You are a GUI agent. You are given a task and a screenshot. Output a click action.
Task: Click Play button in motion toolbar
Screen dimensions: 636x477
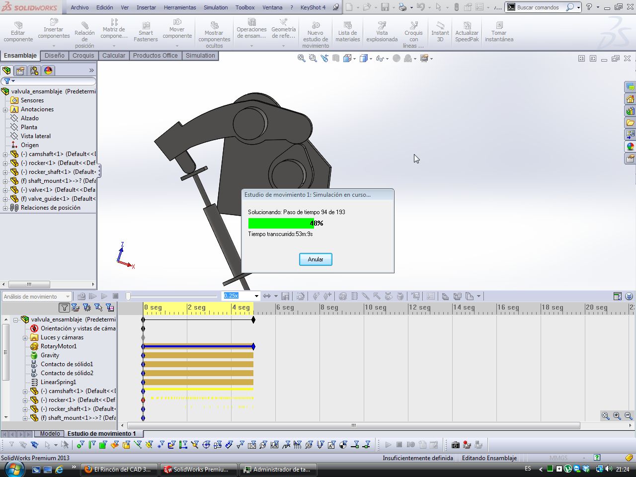104,296
